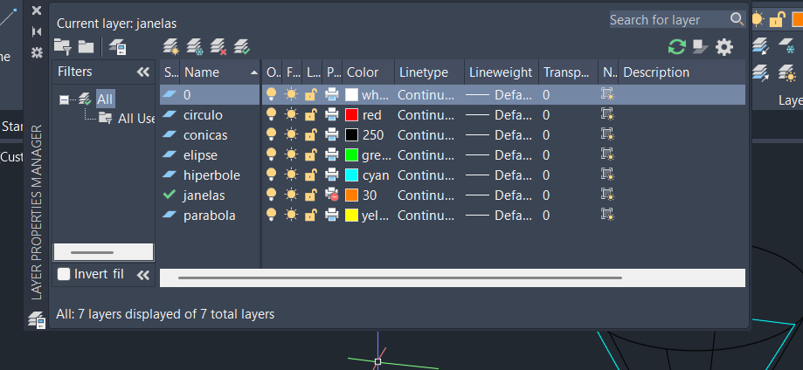The height and width of the screenshot is (370, 803).
Task: Click the New Property Filter icon
Action: pyautogui.click(x=63, y=47)
